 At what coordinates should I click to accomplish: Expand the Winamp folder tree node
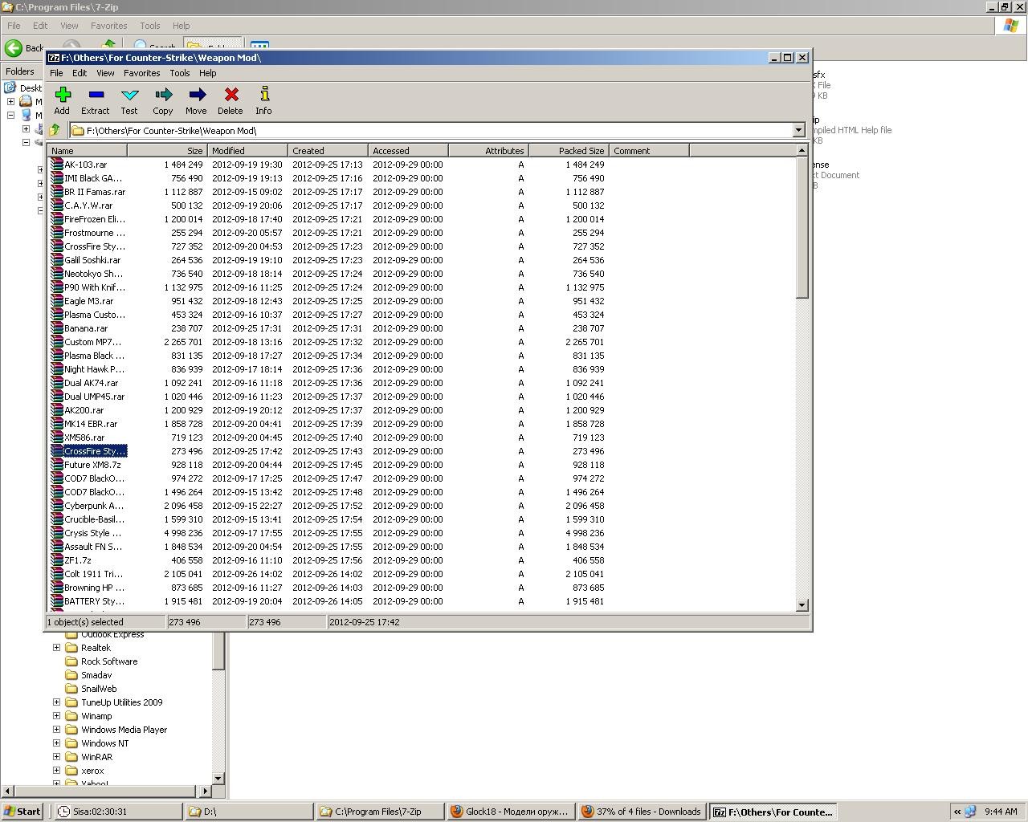tap(57, 716)
